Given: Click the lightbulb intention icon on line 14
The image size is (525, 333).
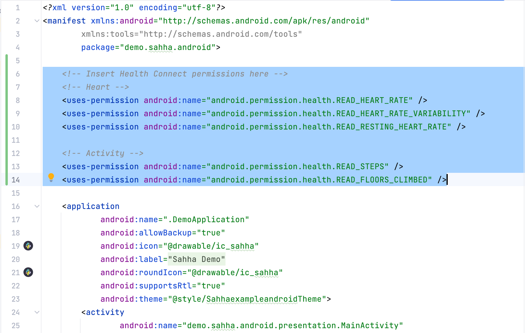Looking at the screenshot, I should coord(51,178).
